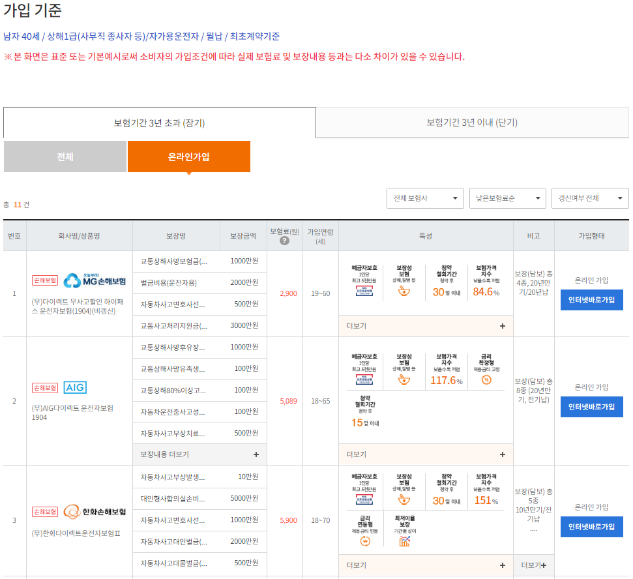The width and height of the screenshot is (633, 579).
Task: Click 손해보험 badge in 한화손해보험 row
Action: point(45,512)
